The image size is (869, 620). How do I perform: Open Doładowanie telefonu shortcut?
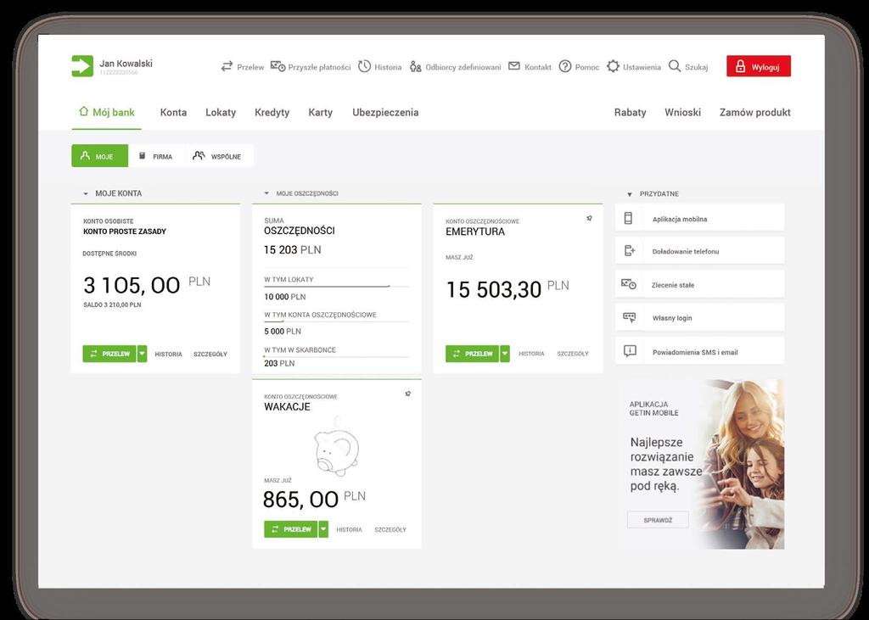tap(699, 251)
